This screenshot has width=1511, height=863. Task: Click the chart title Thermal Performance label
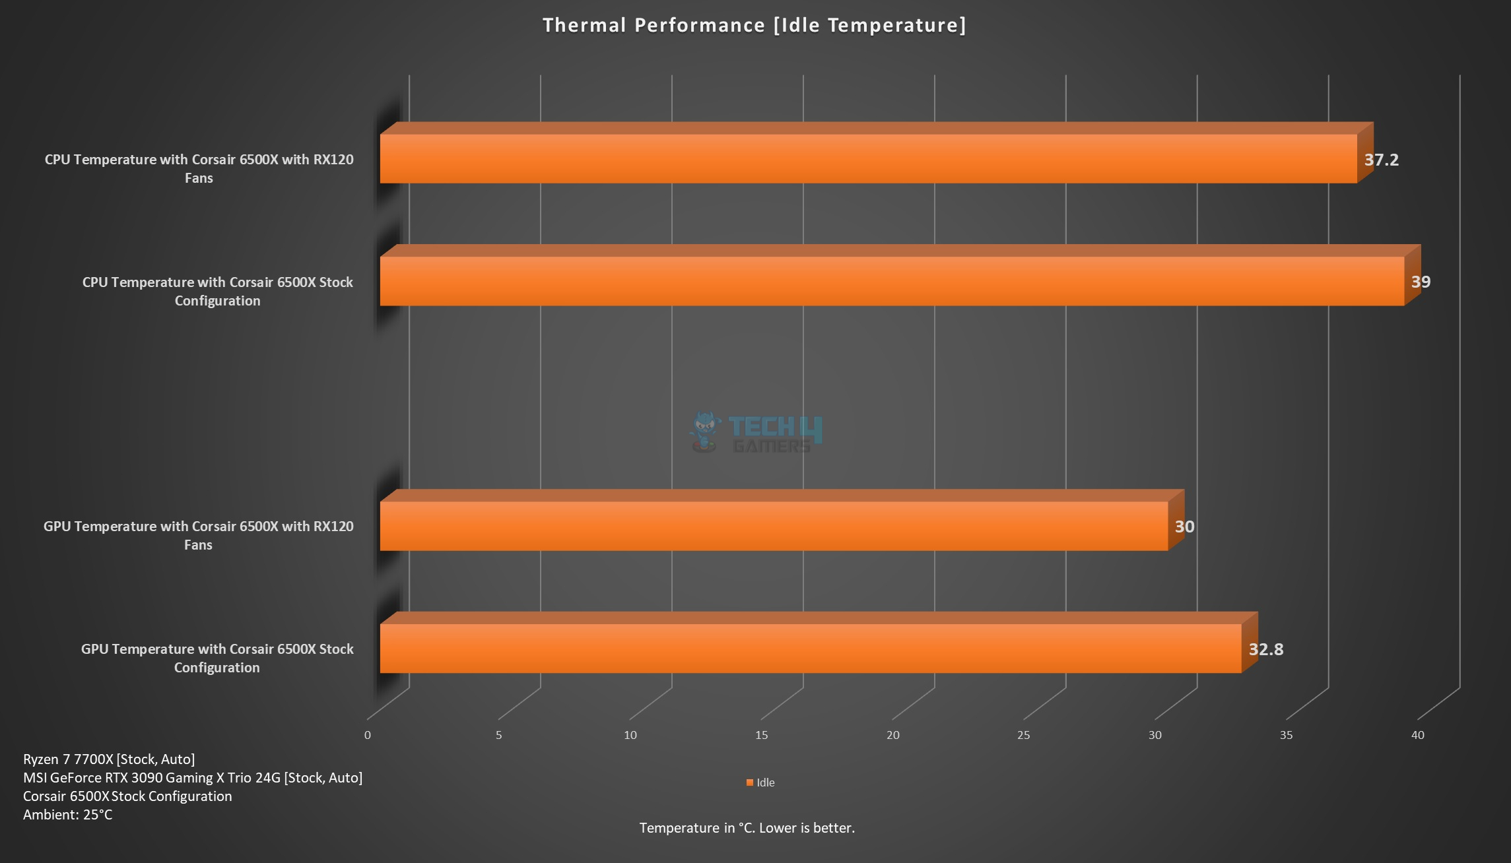pyautogui.click(x=755, y=28)
